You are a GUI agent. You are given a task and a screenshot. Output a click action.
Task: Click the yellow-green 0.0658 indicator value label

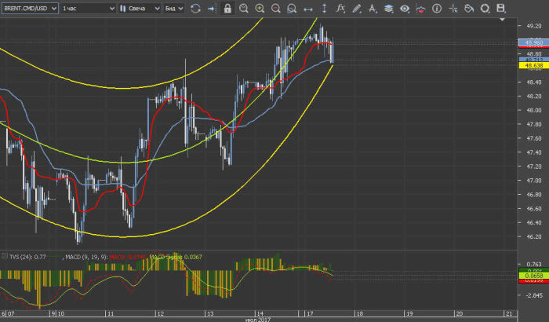533,276
